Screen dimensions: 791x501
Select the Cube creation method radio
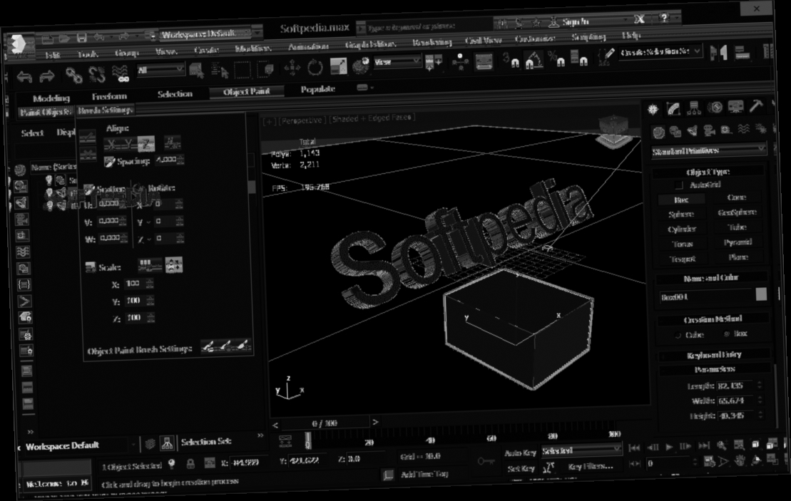pyautogui.click(x=678, y=335)
